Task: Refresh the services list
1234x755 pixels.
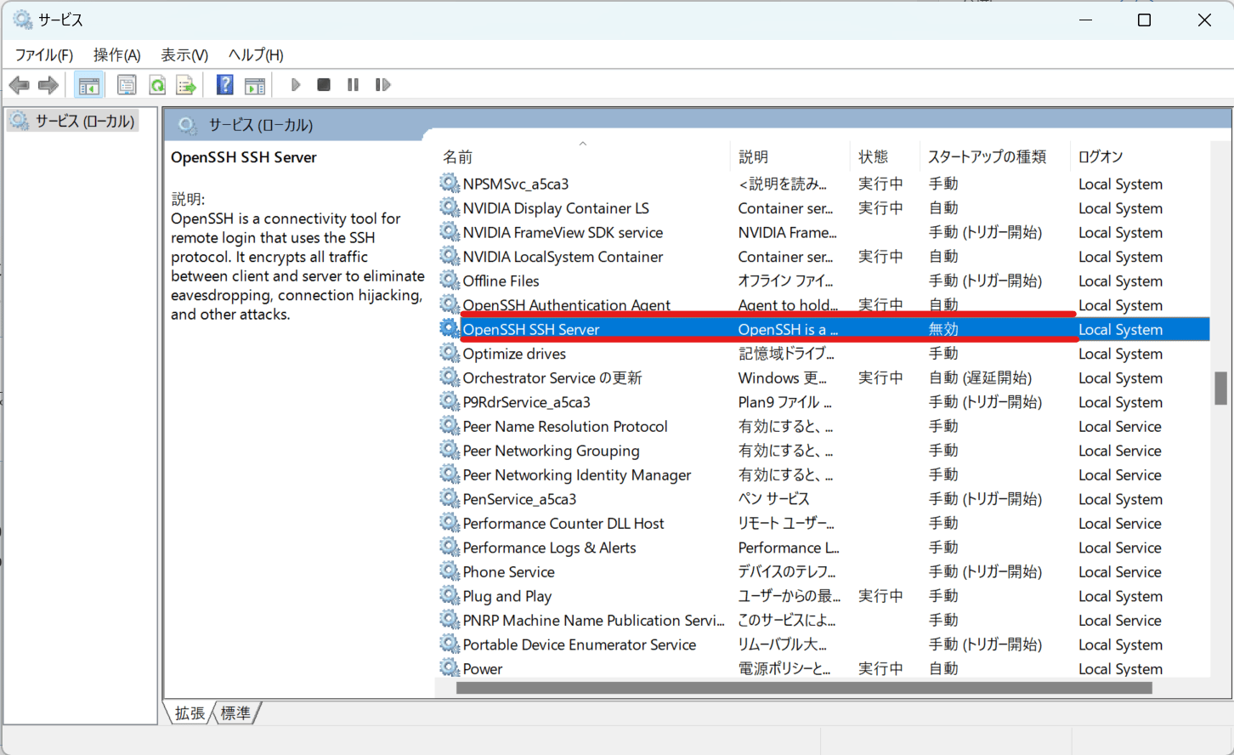Action: point(156,84)
